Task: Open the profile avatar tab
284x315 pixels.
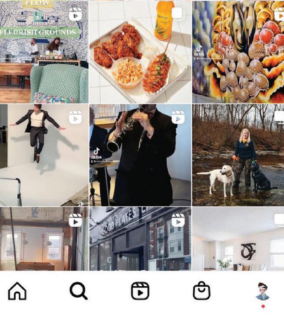Action: tap(263, 291)
